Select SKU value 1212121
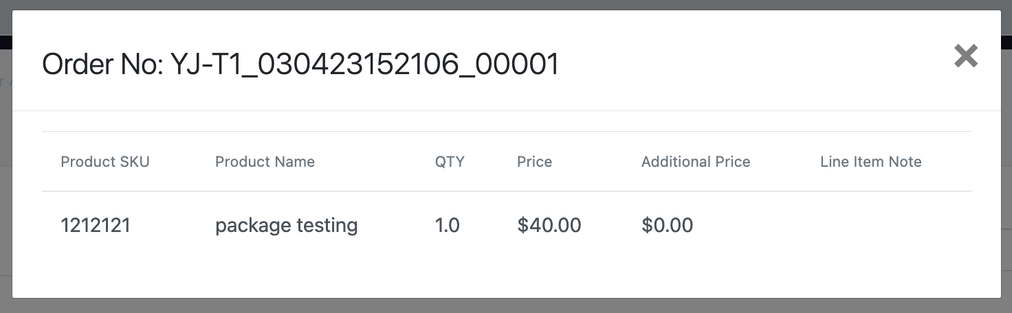Viewport: 1012px width, 313px height. coord(96,225)
